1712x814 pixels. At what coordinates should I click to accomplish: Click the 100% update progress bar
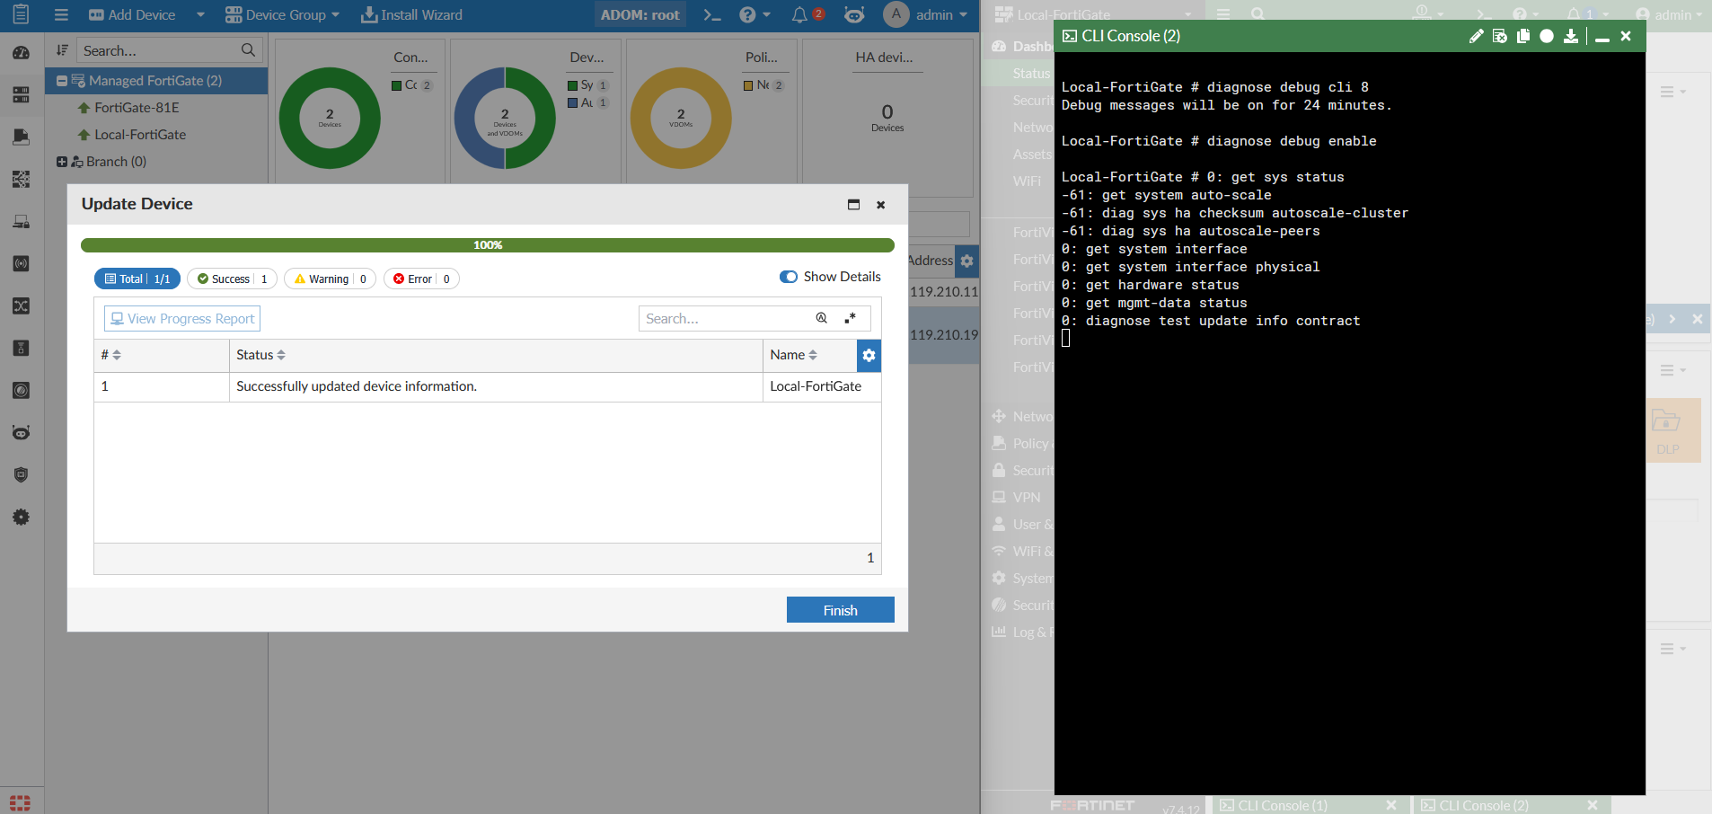(488, 245)
